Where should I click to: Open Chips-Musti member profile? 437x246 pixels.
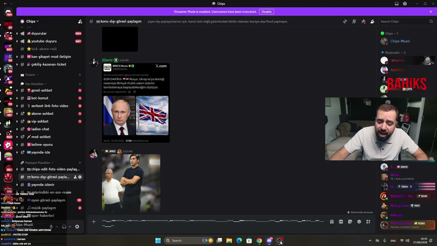click(407, 41)
